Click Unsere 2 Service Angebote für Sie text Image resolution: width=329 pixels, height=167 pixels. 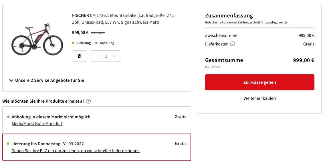(50, 80)
